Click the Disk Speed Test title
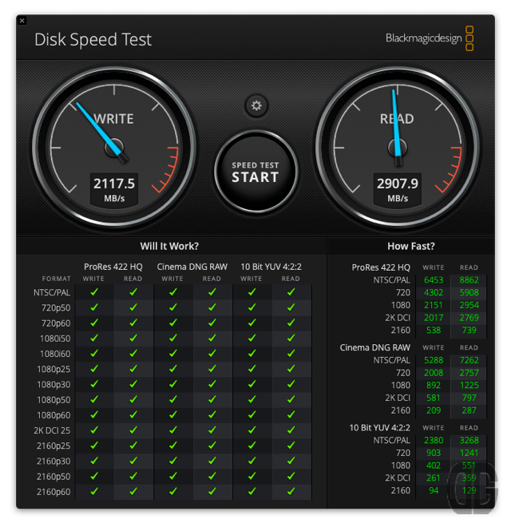The height and width of the screenshot is (527, 511). (x=93, y=40)
